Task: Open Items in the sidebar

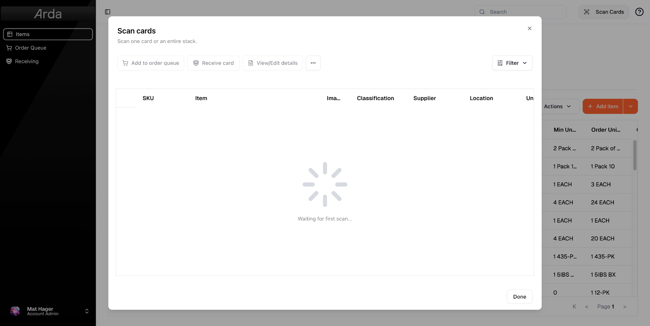Action: [x=48, y=34]
